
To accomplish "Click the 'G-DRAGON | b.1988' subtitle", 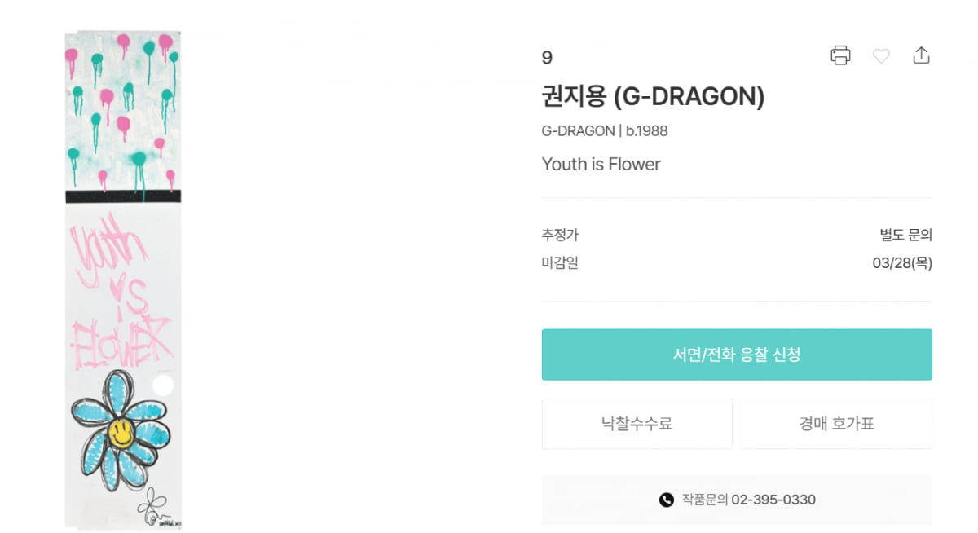I will pos(604,131).
